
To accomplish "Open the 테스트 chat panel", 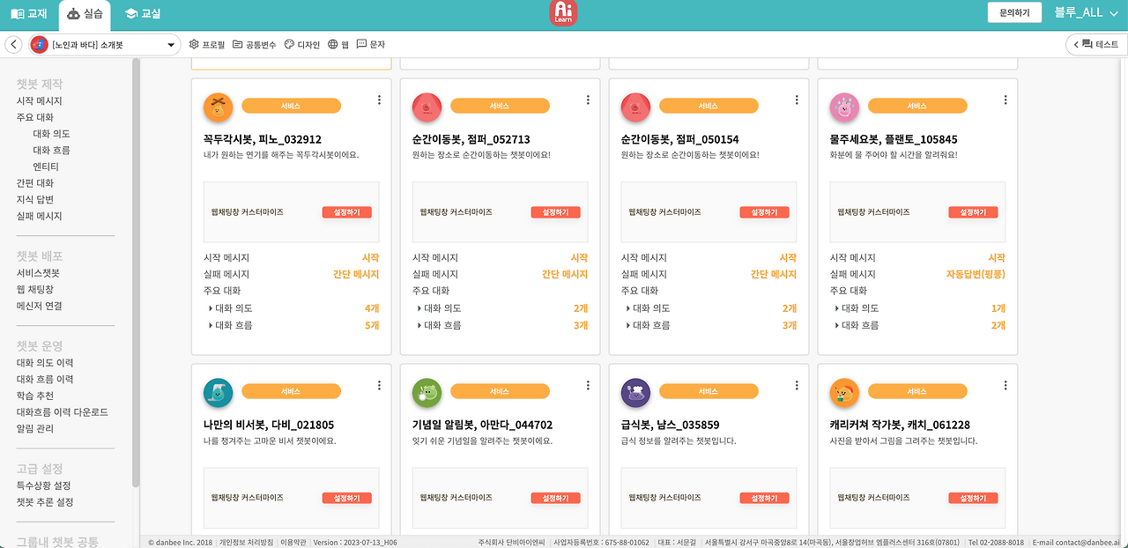I will [x=1095, y=43].
